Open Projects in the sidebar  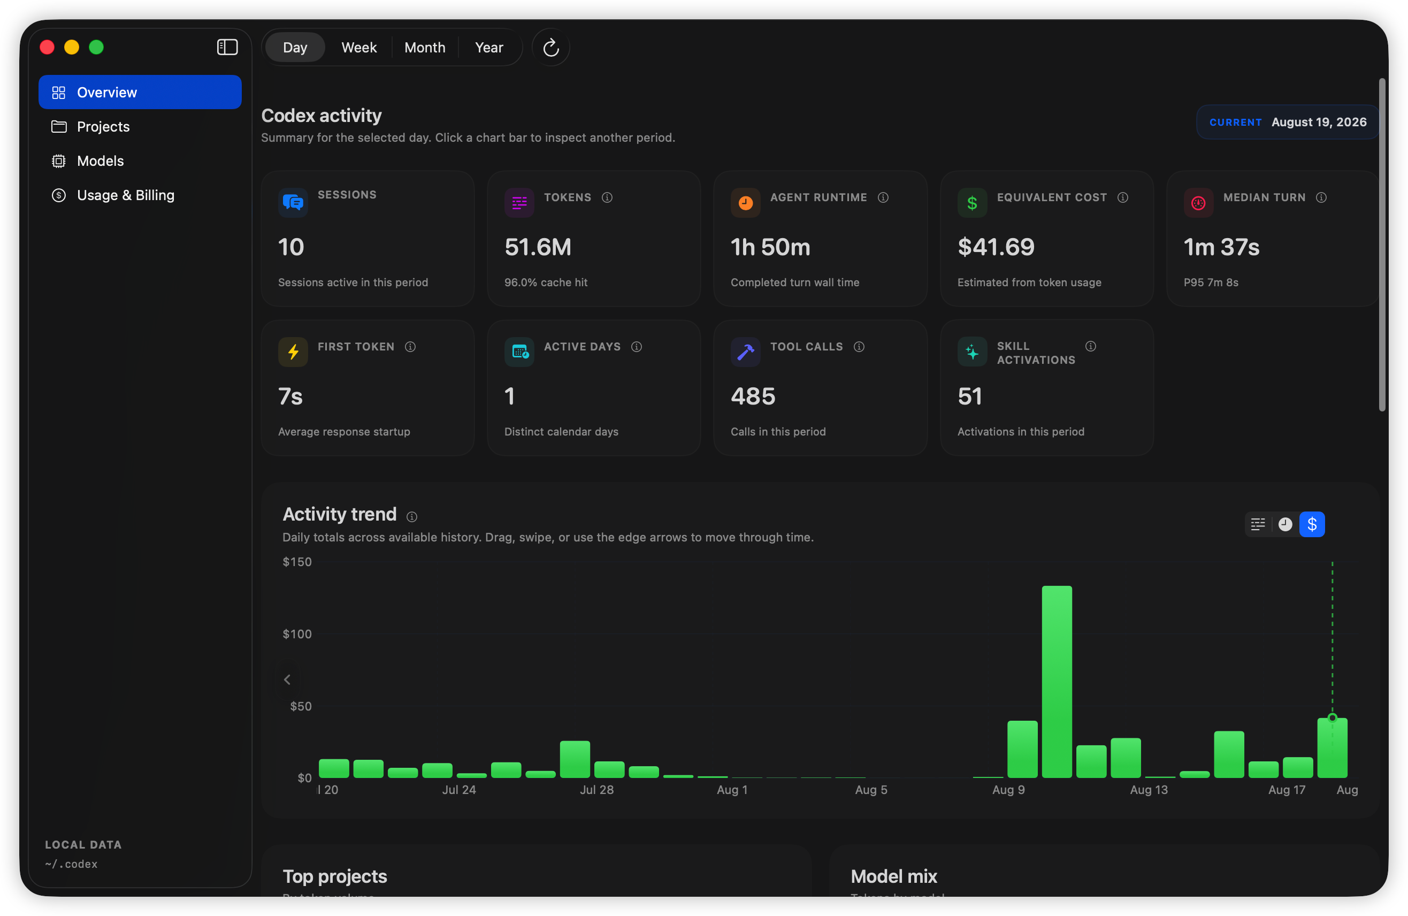(x=140, y=127)
